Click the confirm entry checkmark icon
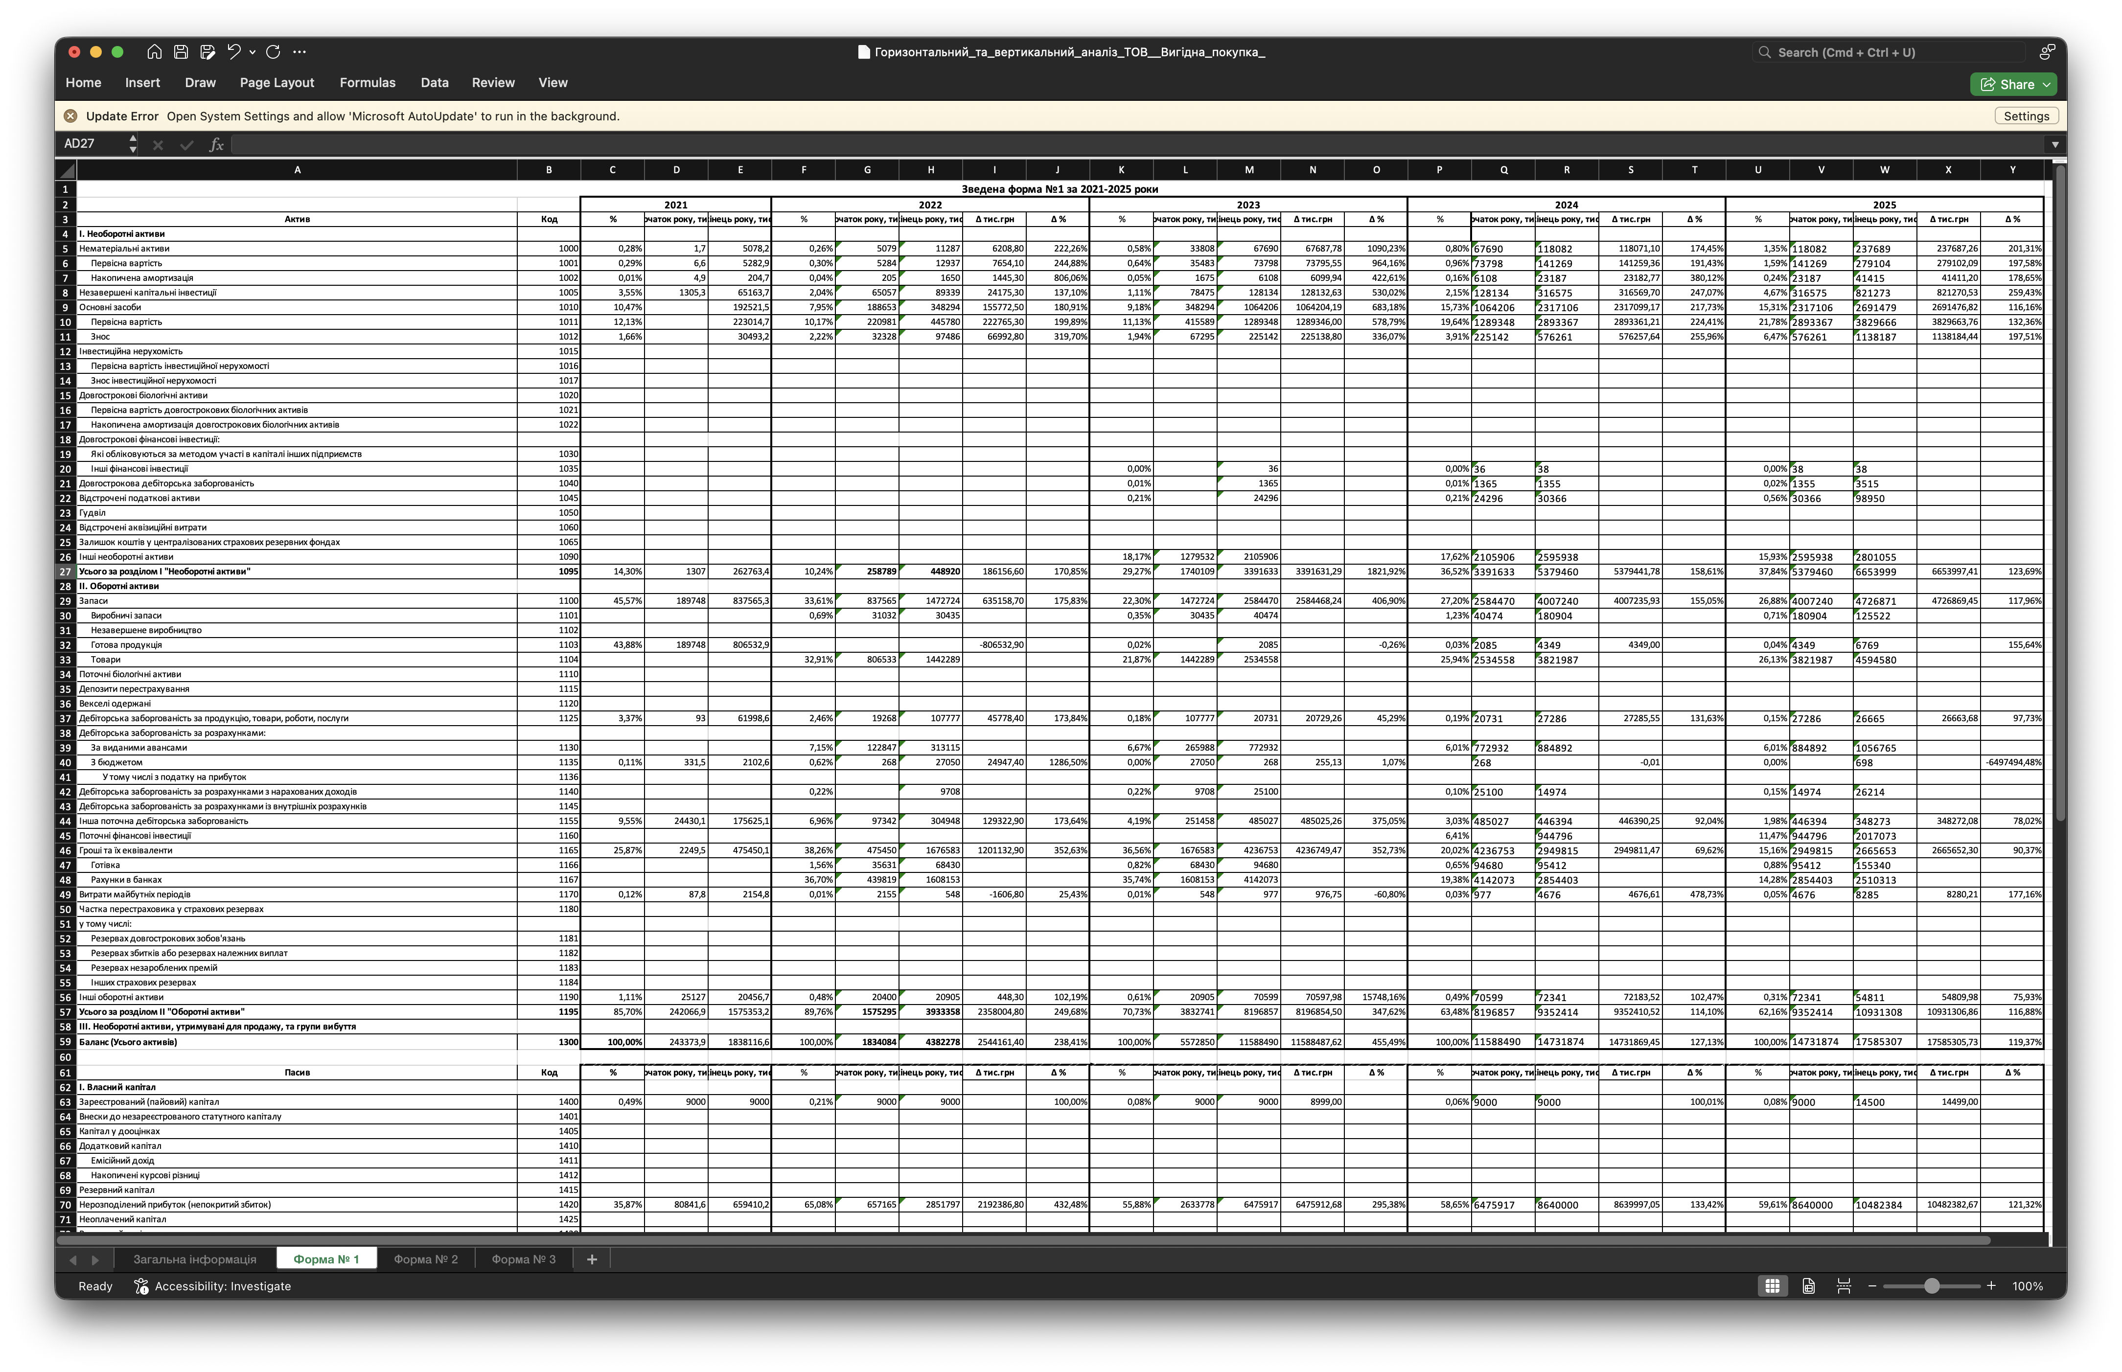Image resolution: width=2122 pixels, height=1372 pixels. pyautogui.click(x=186, y=144)
